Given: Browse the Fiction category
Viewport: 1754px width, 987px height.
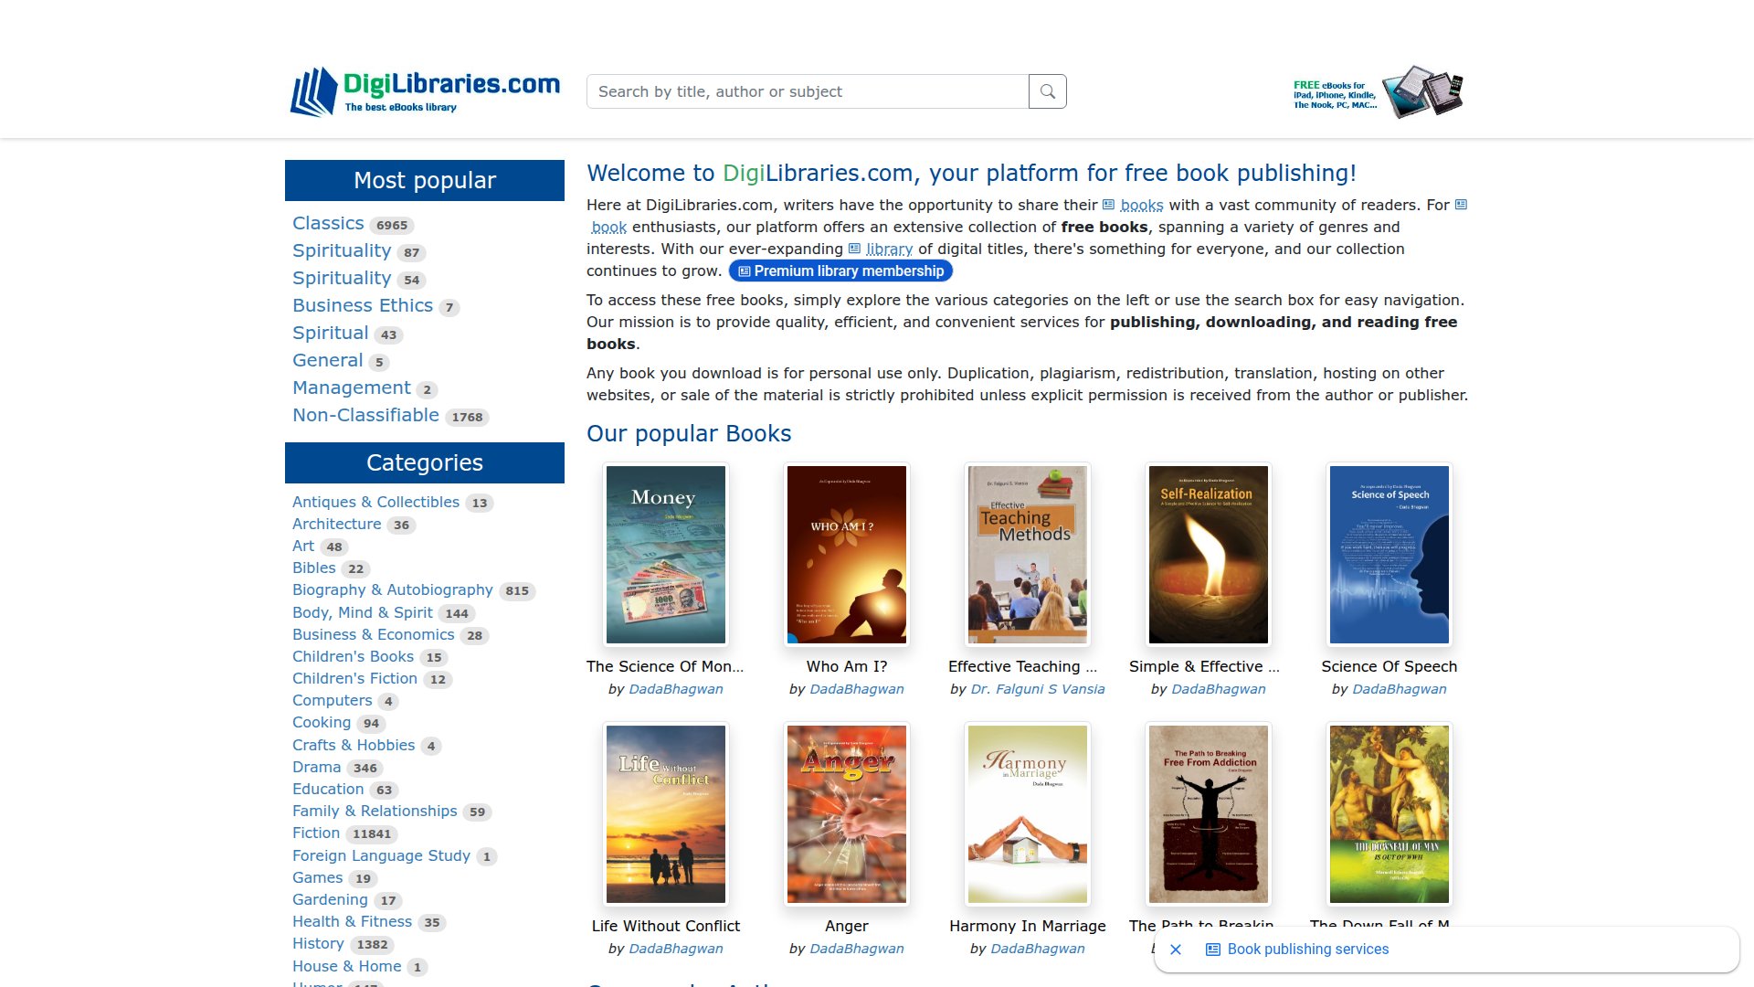Looking at the screenshot, I should pyautogui.click(x=316, y=833).
